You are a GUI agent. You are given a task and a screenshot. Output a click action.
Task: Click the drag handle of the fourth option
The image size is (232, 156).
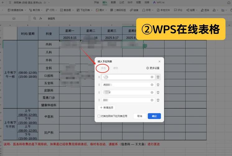[99, 100]
